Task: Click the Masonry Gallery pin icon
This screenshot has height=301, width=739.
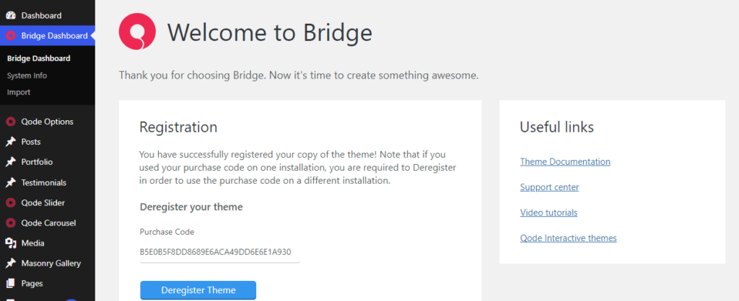Action: tap(10, 264)
